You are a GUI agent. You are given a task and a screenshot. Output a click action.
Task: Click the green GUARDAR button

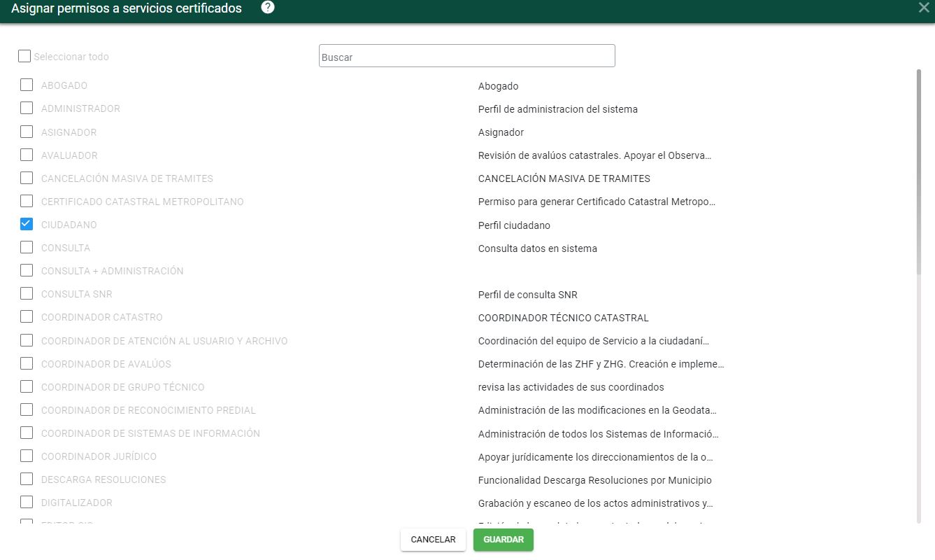[x=503, y=540]
